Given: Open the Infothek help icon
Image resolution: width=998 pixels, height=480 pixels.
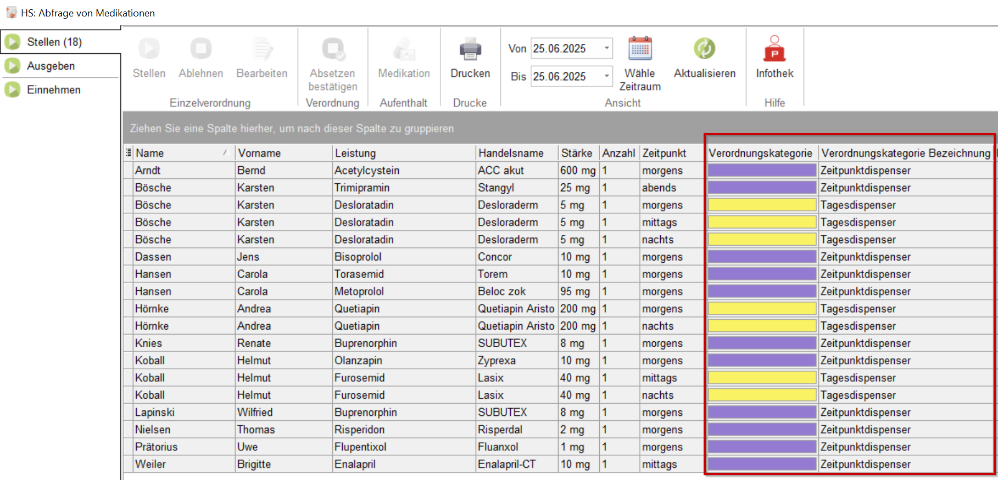Looking at the screenshot, I should click(x=774, y=49).
